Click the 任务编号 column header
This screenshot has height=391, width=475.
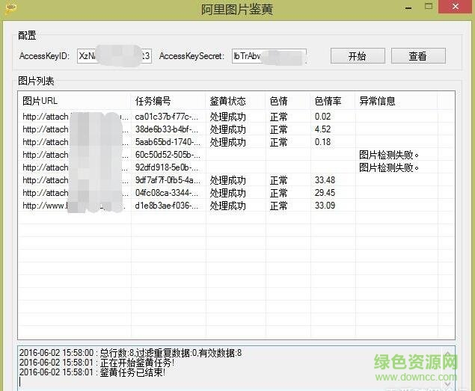(x=168, y=101)
